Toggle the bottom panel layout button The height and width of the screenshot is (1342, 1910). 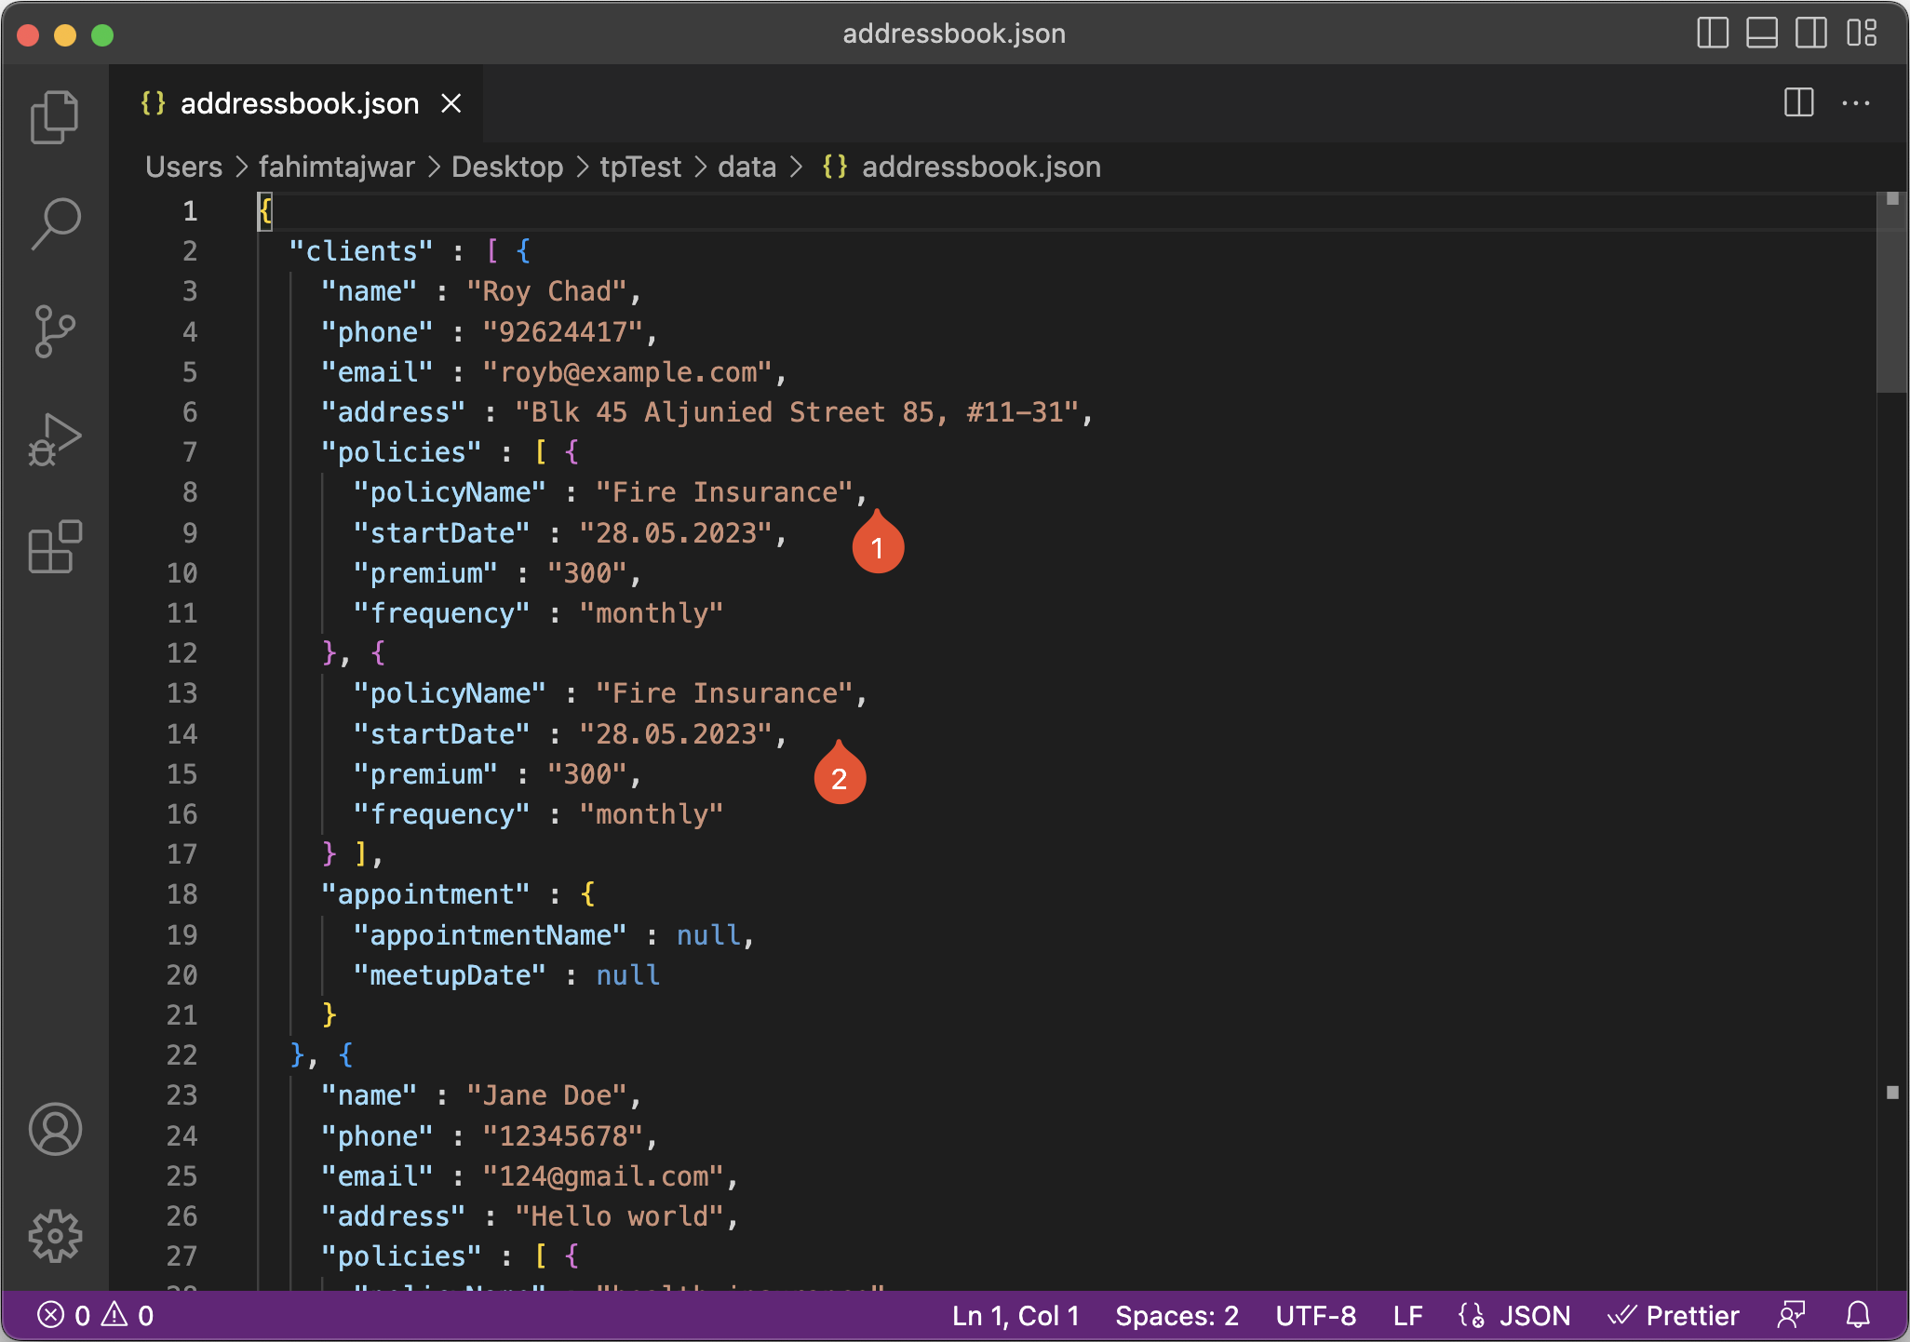point(1762,34)
